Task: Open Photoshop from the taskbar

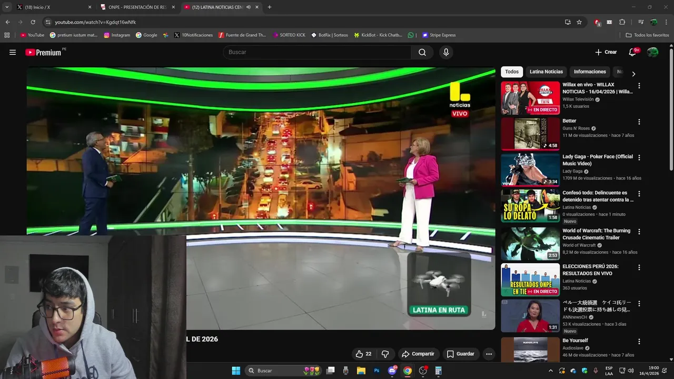Action: [376, 371]
